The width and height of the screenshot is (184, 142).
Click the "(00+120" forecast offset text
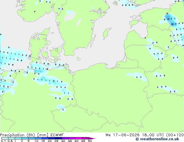175,135
